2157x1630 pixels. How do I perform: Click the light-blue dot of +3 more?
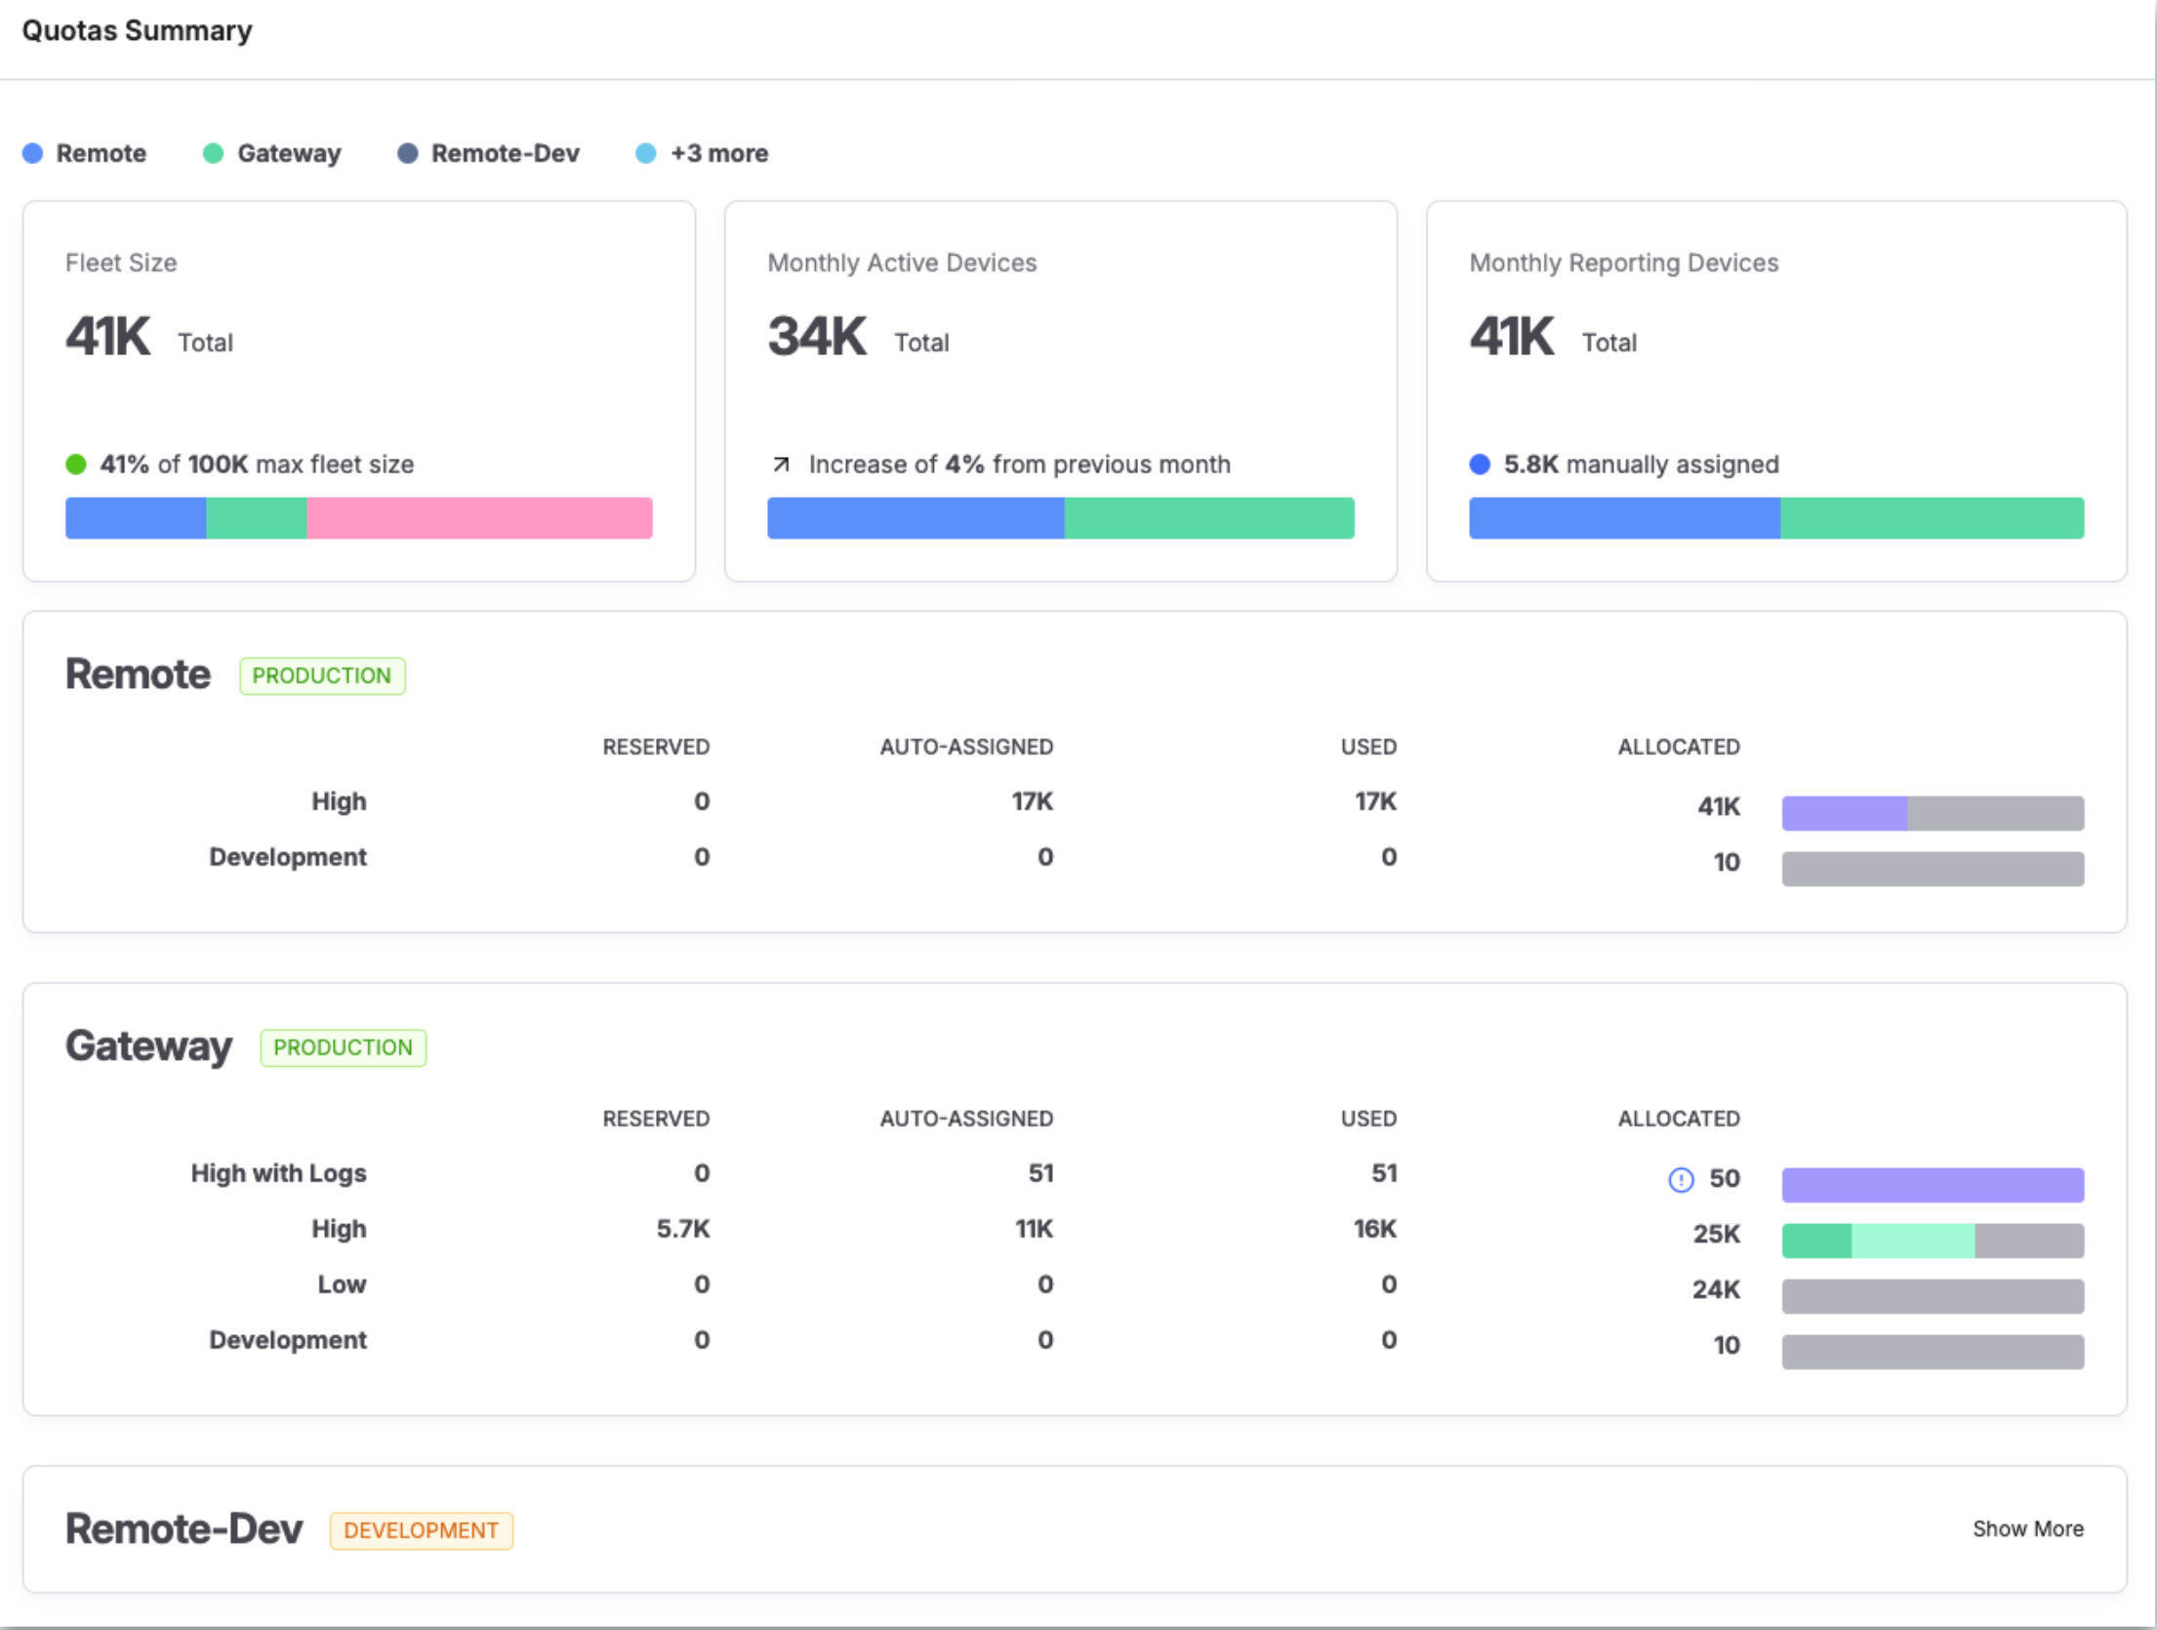645,153
